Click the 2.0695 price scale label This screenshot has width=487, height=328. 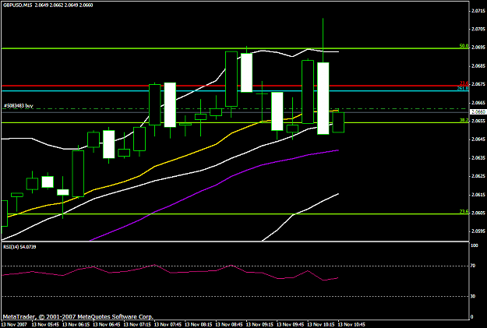point(478,48)
